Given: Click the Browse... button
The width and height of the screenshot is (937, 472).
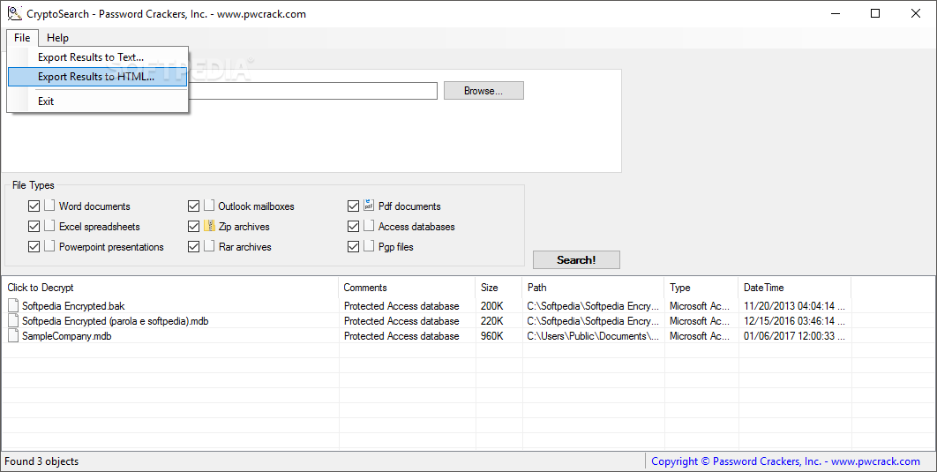Looking at the screenshot, I should tap(483, 91).
